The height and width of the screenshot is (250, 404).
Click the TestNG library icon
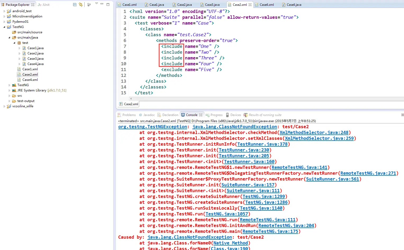tap(14, 85)
